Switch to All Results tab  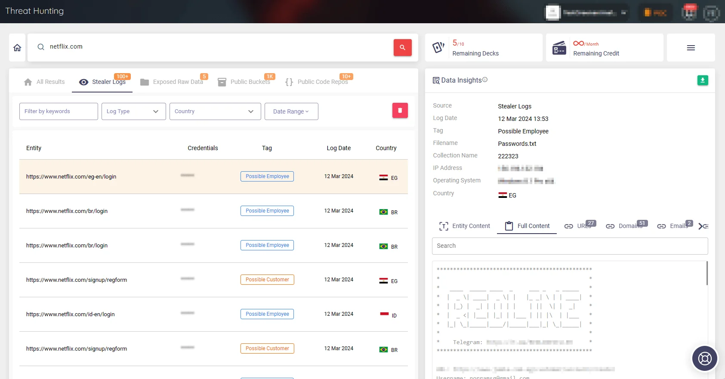pos(44,82)
